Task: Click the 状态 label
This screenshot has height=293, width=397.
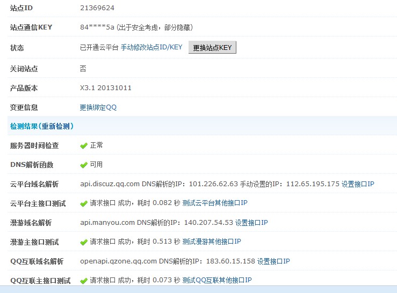Action: pyautogui.click(x=17, y=48)
